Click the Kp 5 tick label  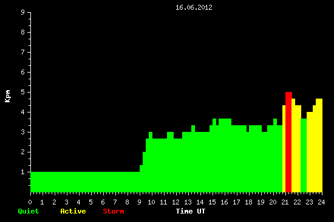pyautogui.click(x=23, y=92)
